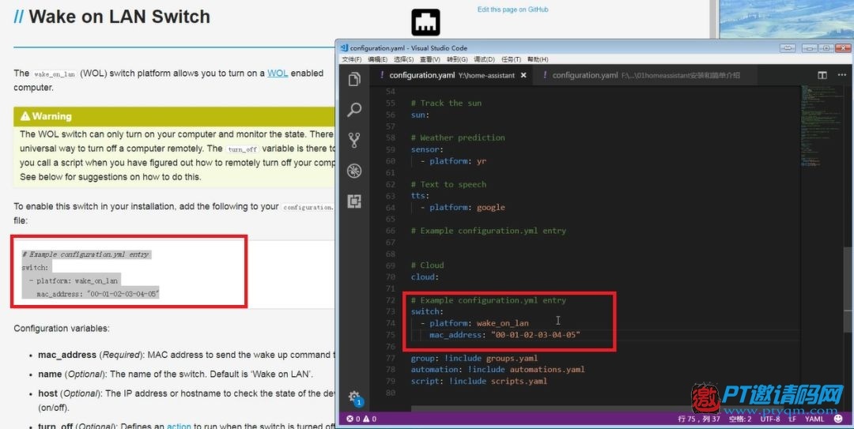
Task: Click the Manage gear icon with badge
Action: pyautogui.click(x=354, y=398)
